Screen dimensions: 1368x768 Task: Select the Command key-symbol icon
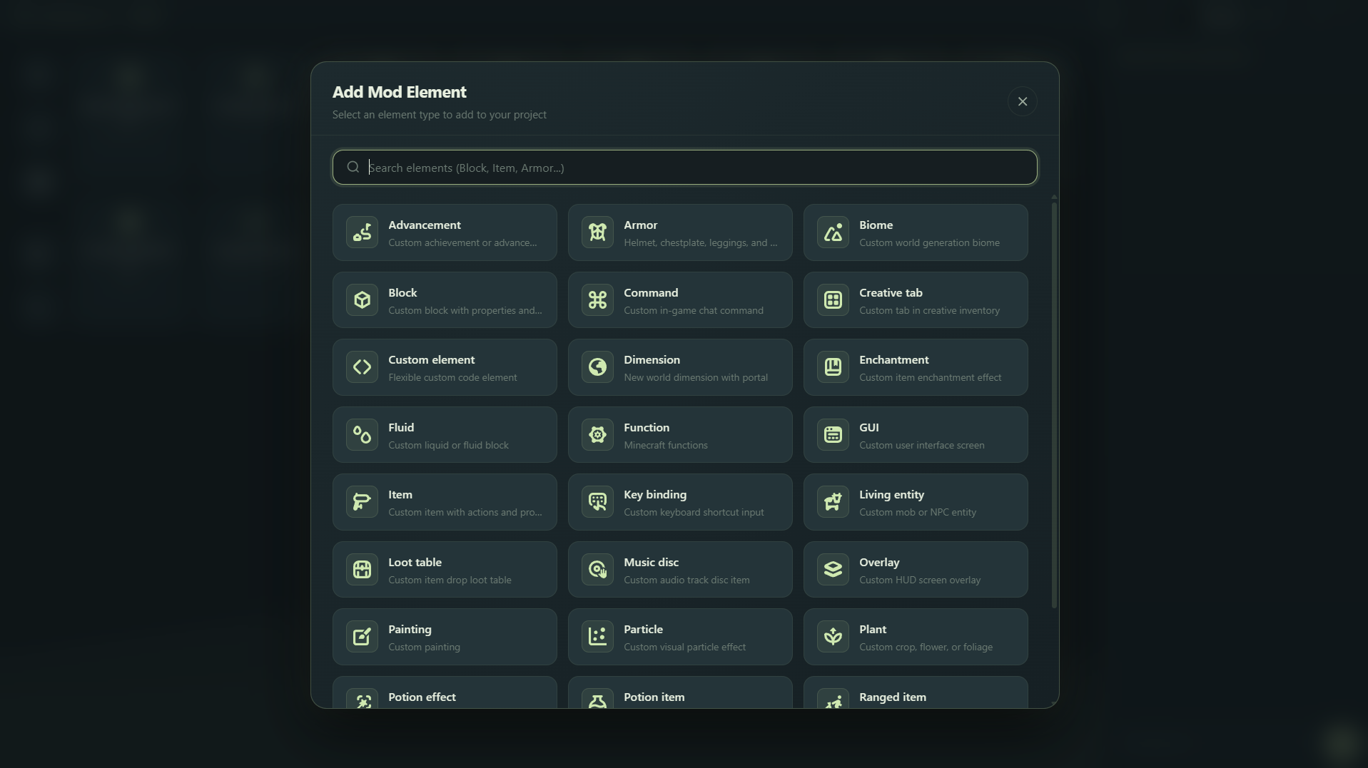(597, 300)
